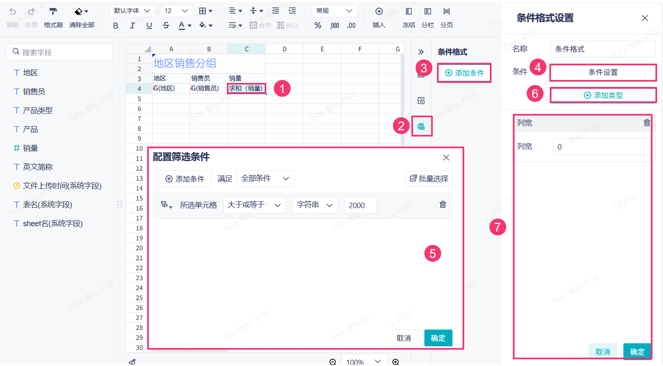The height and width of the screenshot is (366, 663).
Task: Open the horizontal alignment dropdown
Action: tap(235, 11)
